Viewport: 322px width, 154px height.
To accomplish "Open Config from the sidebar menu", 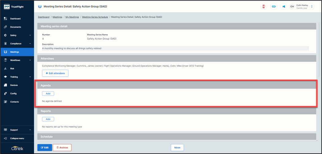I will [x=13, y=94].
